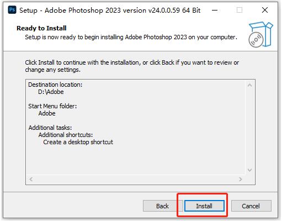Click the Additional tasks line in summary
The image size is (282, 221).
click(50, 128)
